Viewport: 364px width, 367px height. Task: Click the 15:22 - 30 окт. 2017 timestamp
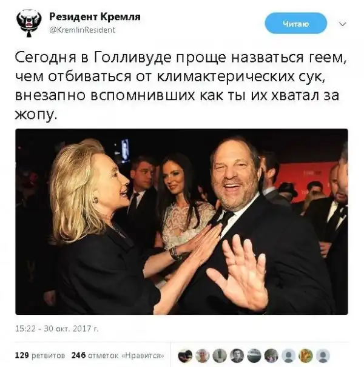(x=57, y=329)
